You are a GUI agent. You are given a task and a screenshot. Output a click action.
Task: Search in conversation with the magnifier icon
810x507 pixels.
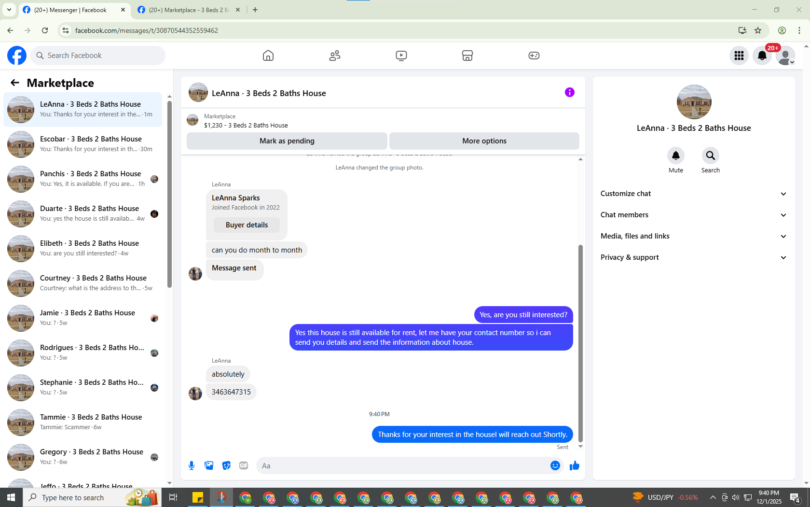click(x=711, y=155)
